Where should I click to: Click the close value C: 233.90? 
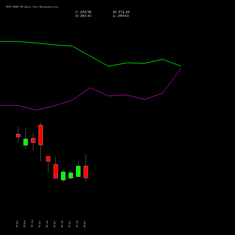tap(83, 12)
